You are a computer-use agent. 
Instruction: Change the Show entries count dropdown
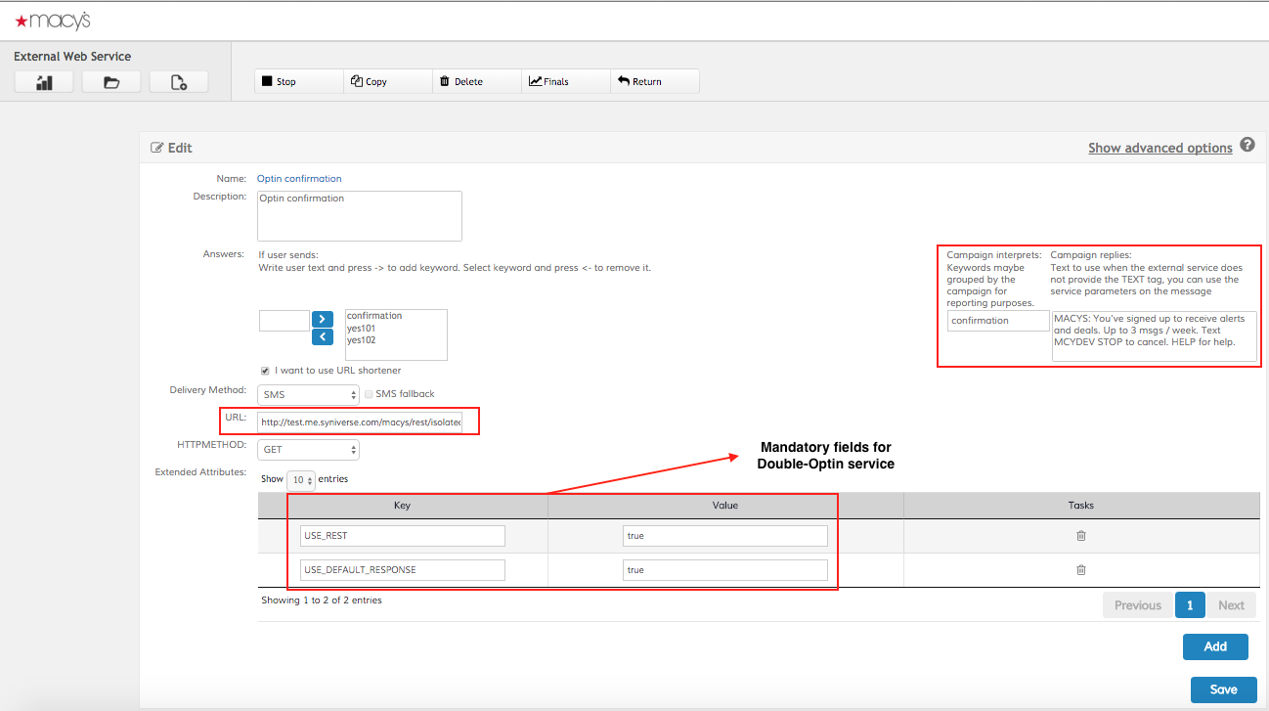point(301,480)
